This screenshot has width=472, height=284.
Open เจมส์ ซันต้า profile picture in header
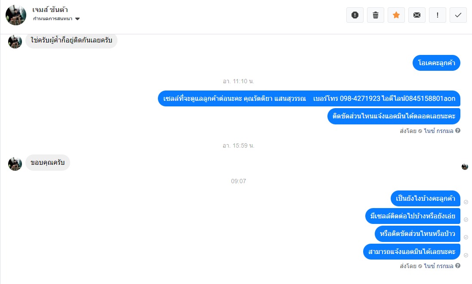coord(16,15)
